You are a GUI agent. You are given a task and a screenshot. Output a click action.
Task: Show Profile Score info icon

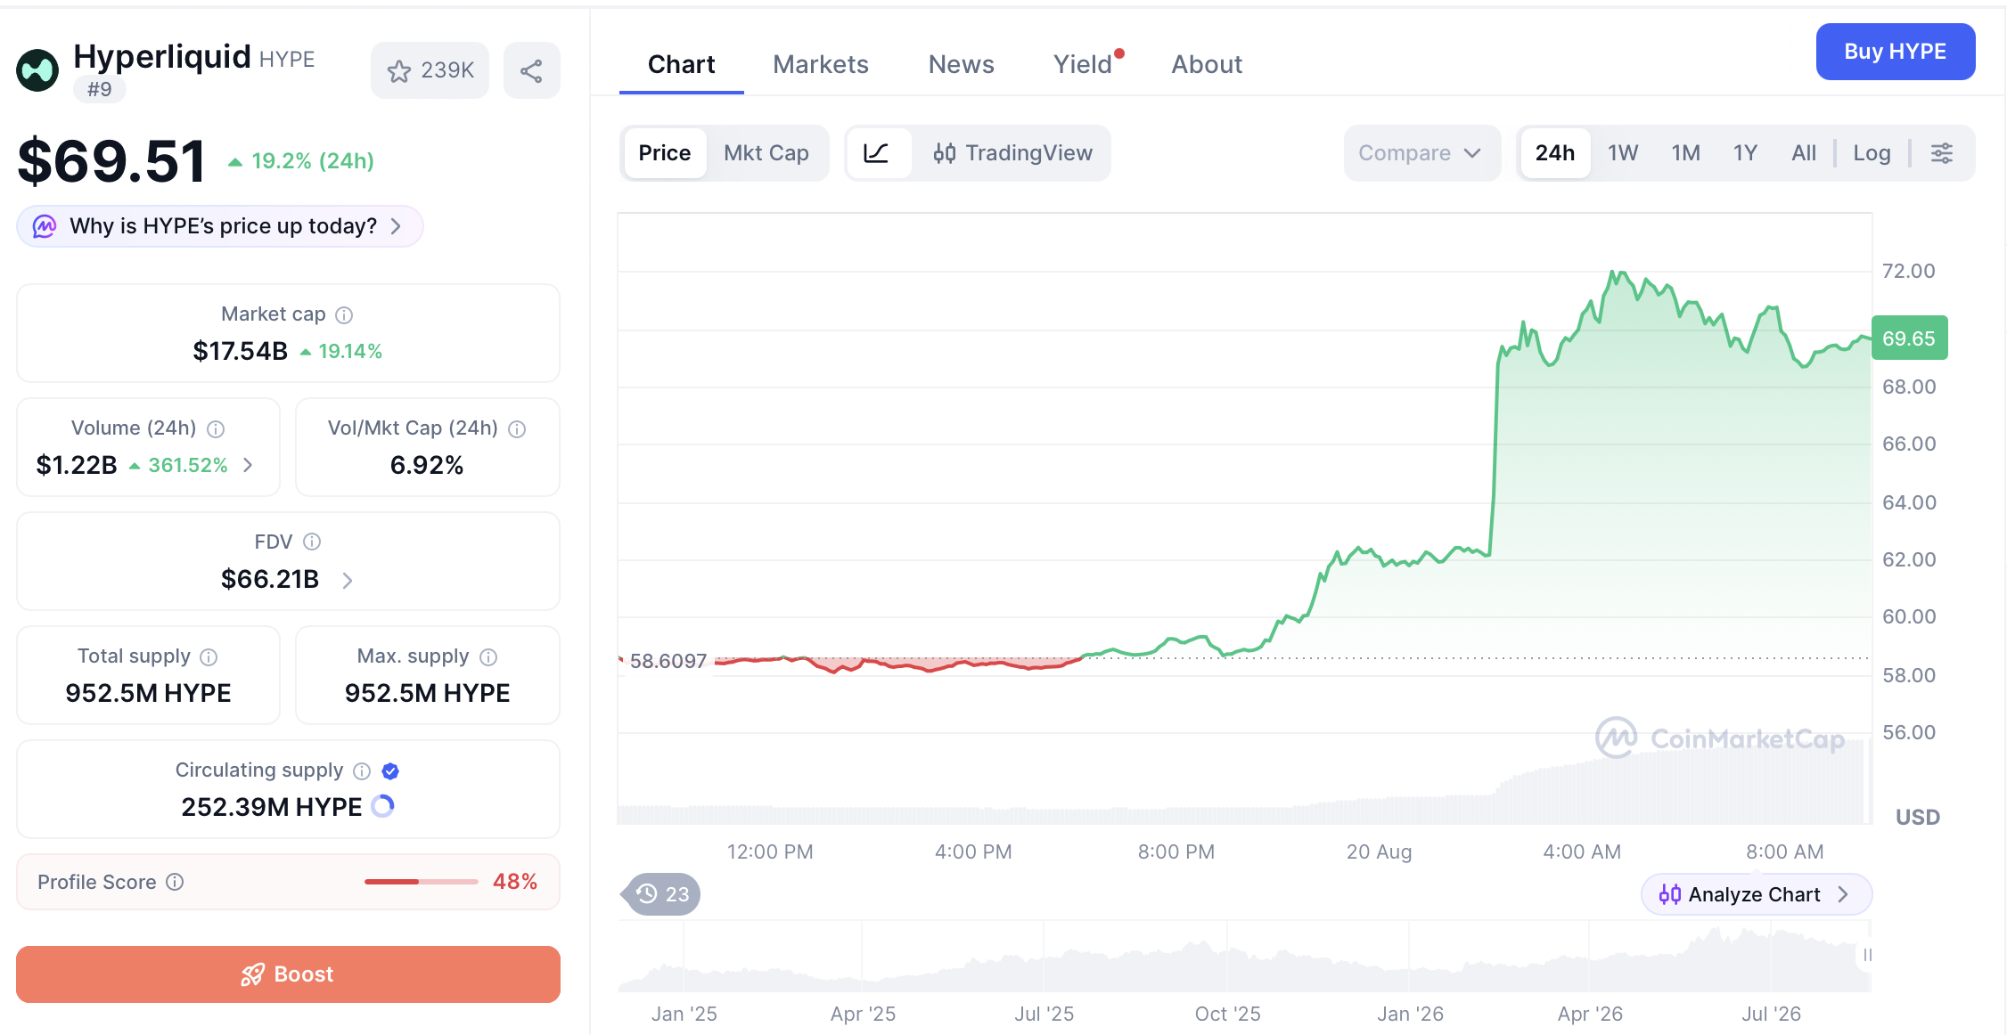[176, 882]
